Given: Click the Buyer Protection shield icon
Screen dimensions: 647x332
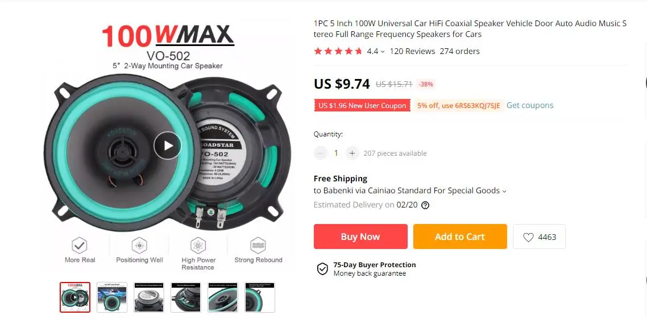Looking at the screenshot, I should coord(322,268).
